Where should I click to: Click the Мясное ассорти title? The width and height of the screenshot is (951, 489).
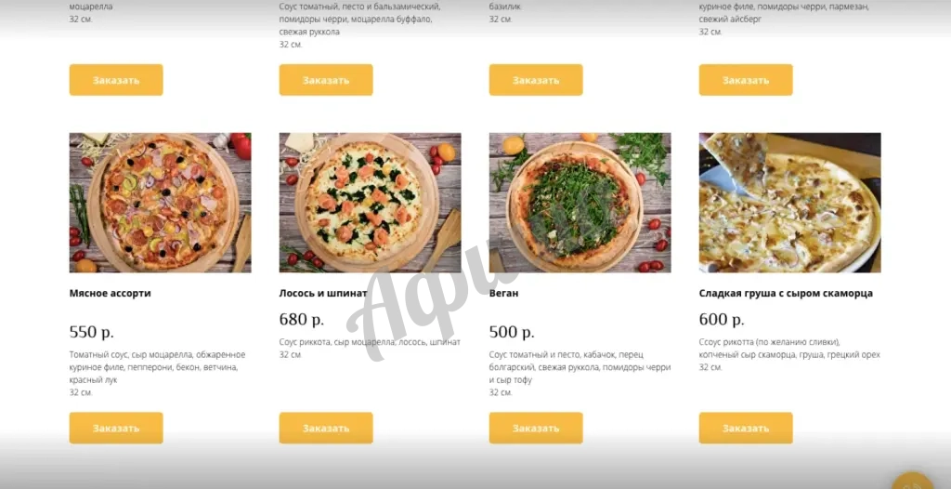click(x=110, y=294)
